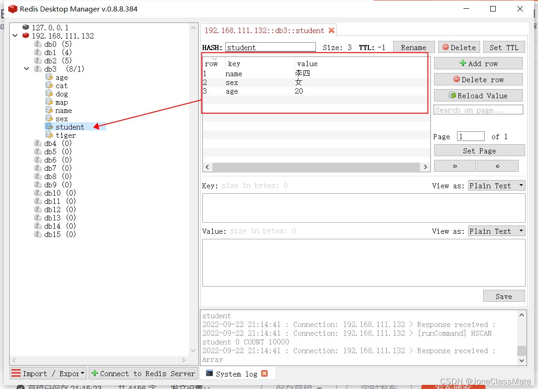This screenshot has height=389, width=538.
Task: Click the db1 database icon
Action: (x=38, y=52)
